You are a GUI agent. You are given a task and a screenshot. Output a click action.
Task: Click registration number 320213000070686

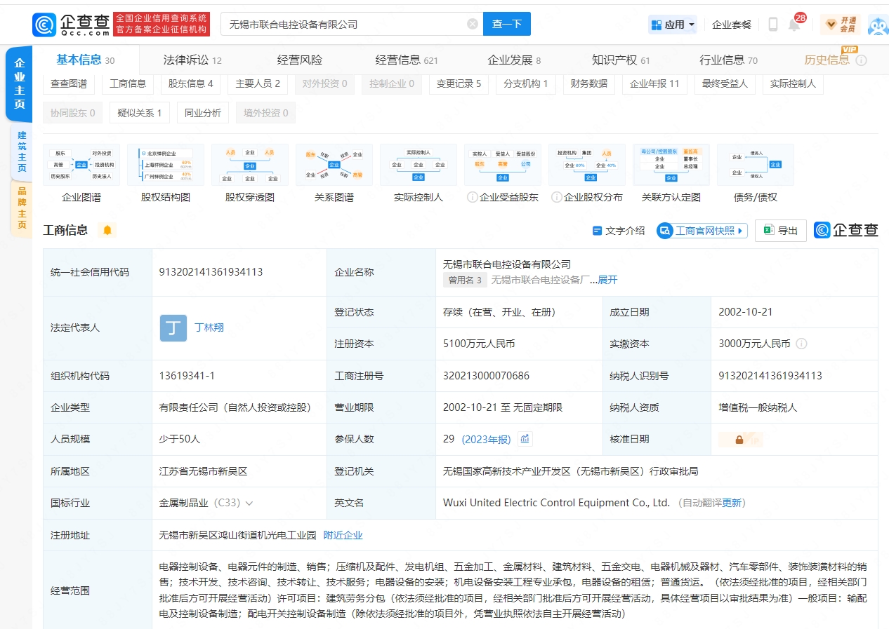(486, 376)
